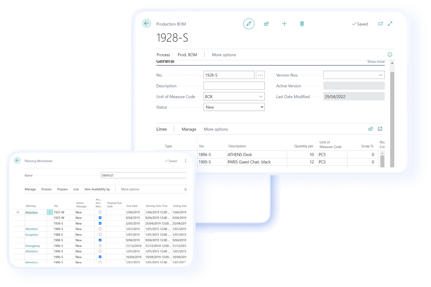The height and width of the screenshot is (287, 431).
Task: Open BOM page in new window
Action: coord(380,24)
